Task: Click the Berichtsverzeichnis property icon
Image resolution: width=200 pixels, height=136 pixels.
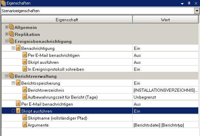Action: (x=25, y=90)
